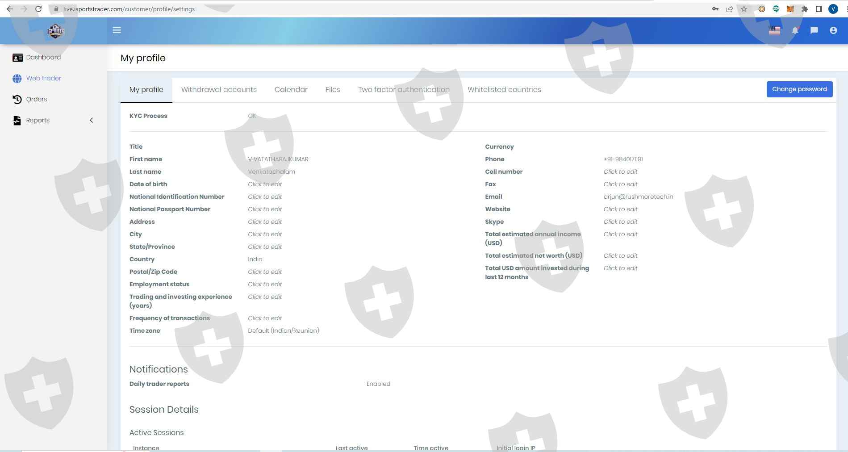Switch to Withdrawal accounts tab
The height and width of the screenshot is (452, 848).
tap(219, 90)
